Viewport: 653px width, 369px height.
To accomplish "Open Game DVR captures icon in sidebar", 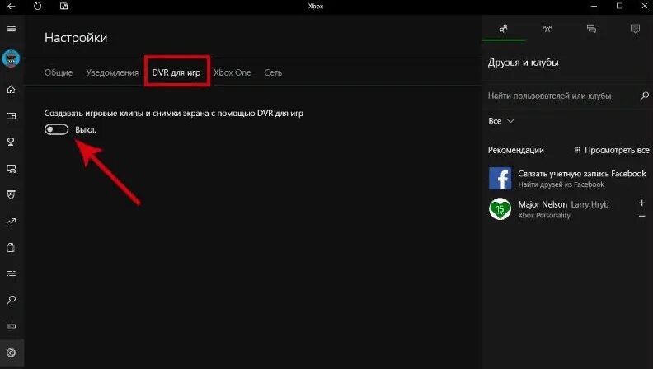I will click(12, 169).
